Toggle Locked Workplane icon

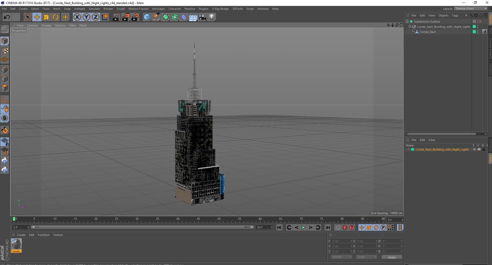(x=5, y=142)
